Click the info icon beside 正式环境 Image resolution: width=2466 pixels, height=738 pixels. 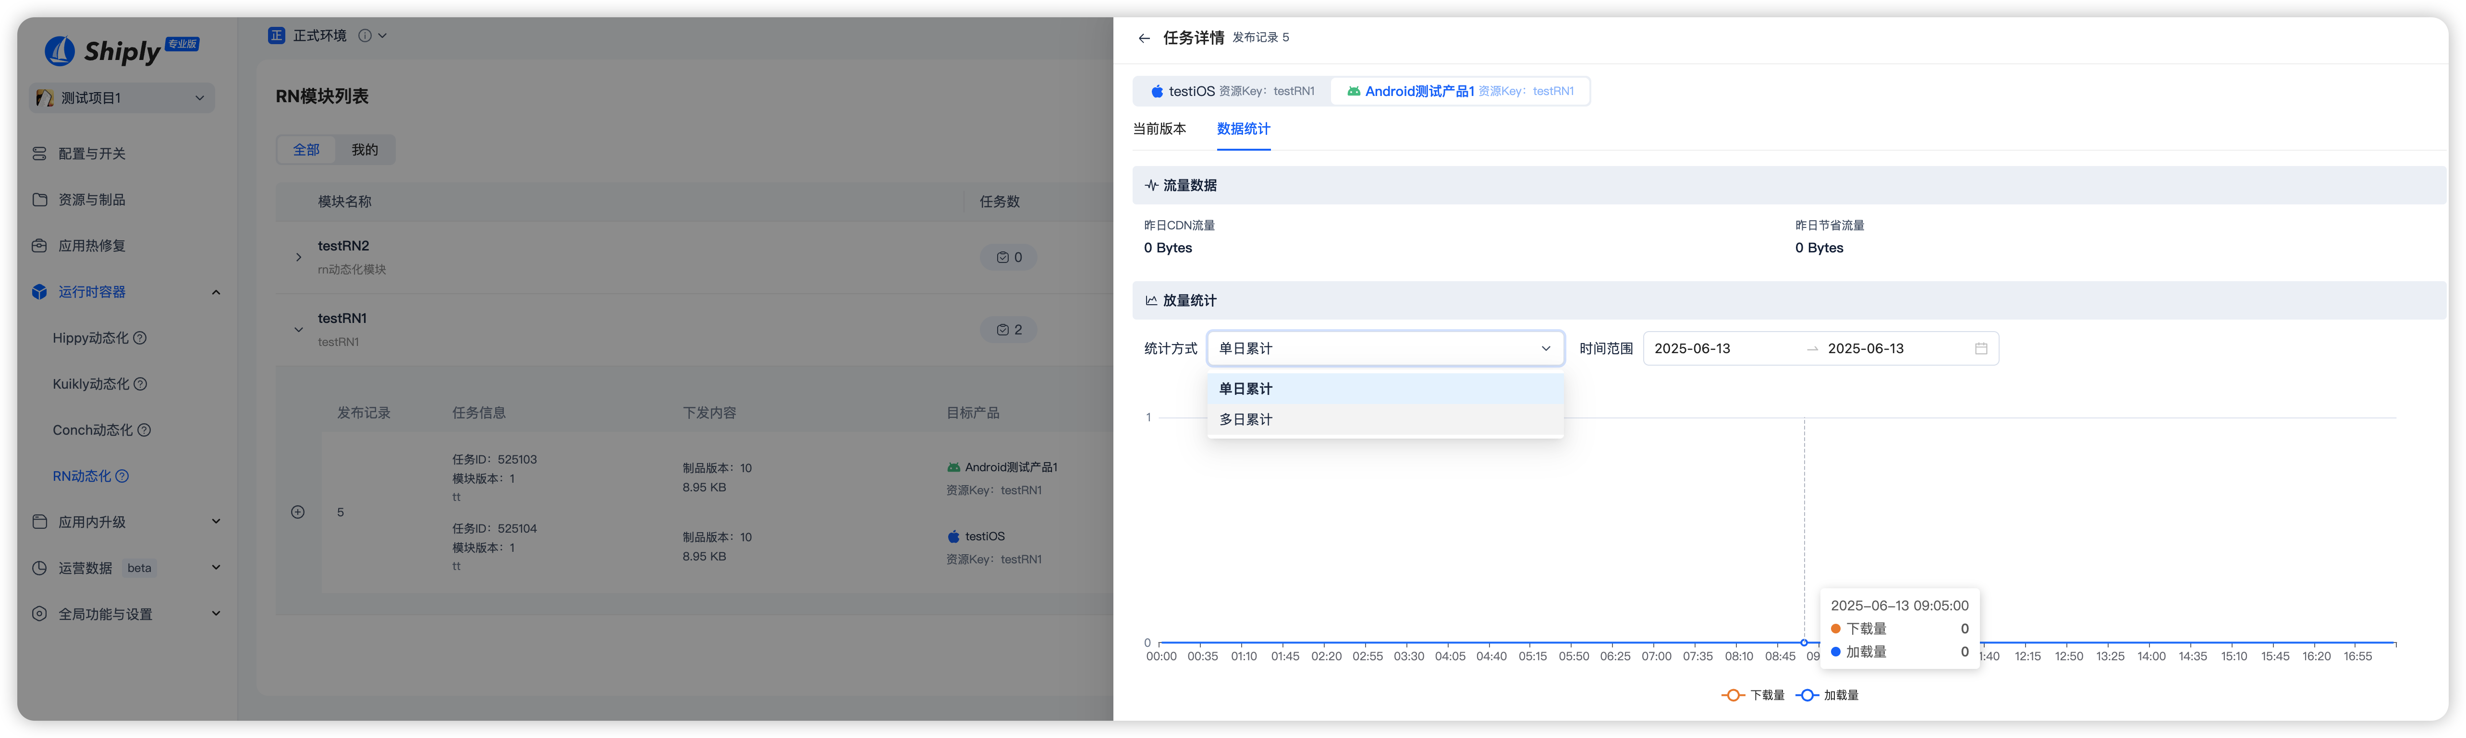[x=365, y=36]
